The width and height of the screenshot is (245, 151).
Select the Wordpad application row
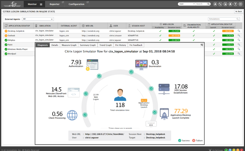12,54
